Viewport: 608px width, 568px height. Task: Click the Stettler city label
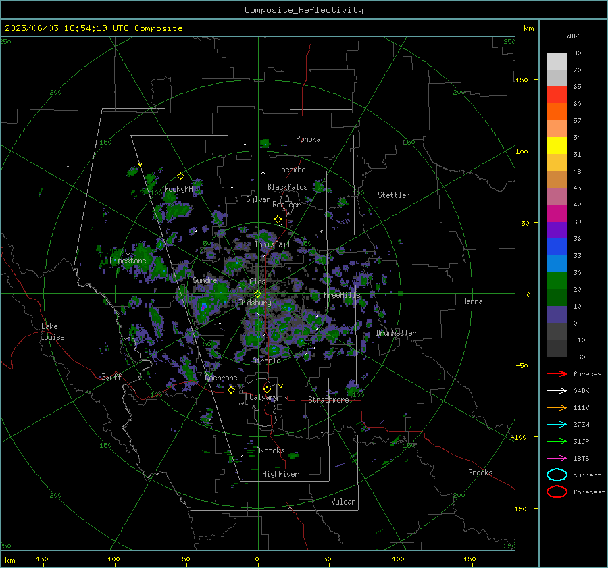394,195
